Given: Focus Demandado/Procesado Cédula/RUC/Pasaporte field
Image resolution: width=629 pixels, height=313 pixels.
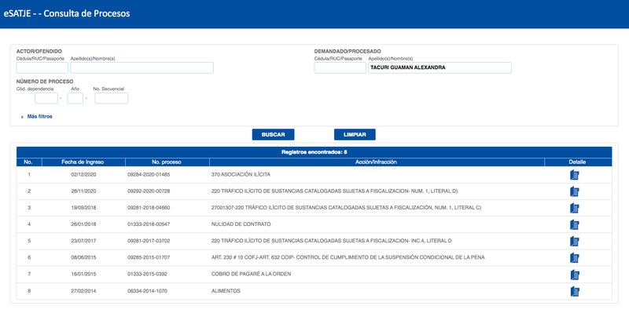Looking at the screenshot, I should (x=340, y=67).
